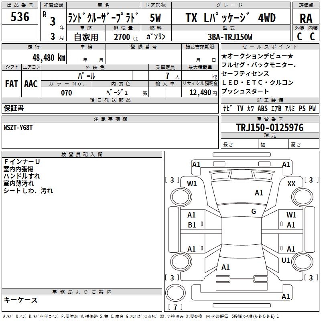Click the AAC air conditioner cell

pos(31,84)
